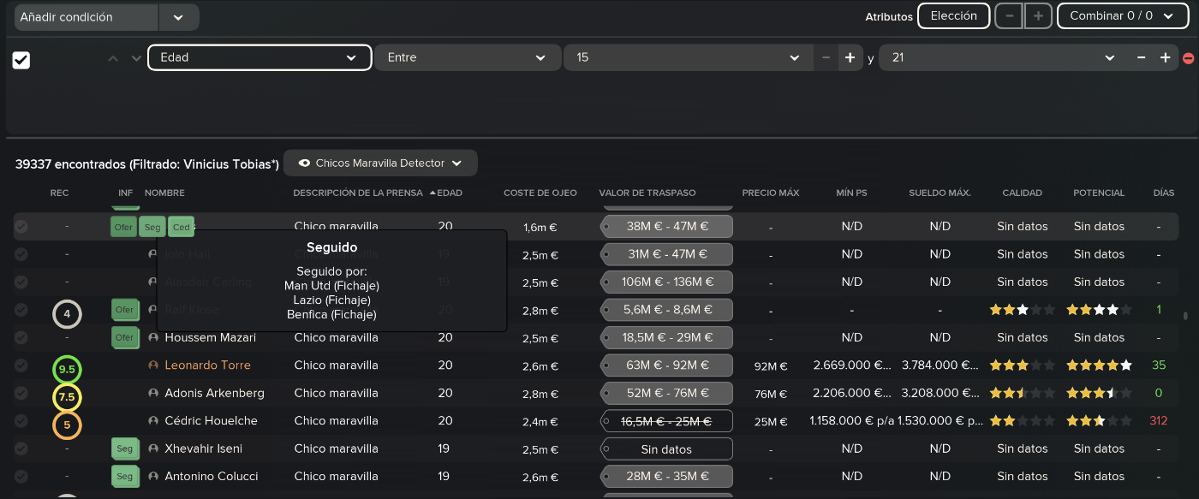The image size is (1199, 499).
Task: Toggle the Edad condition checkbox
Action: pos(21,60)
